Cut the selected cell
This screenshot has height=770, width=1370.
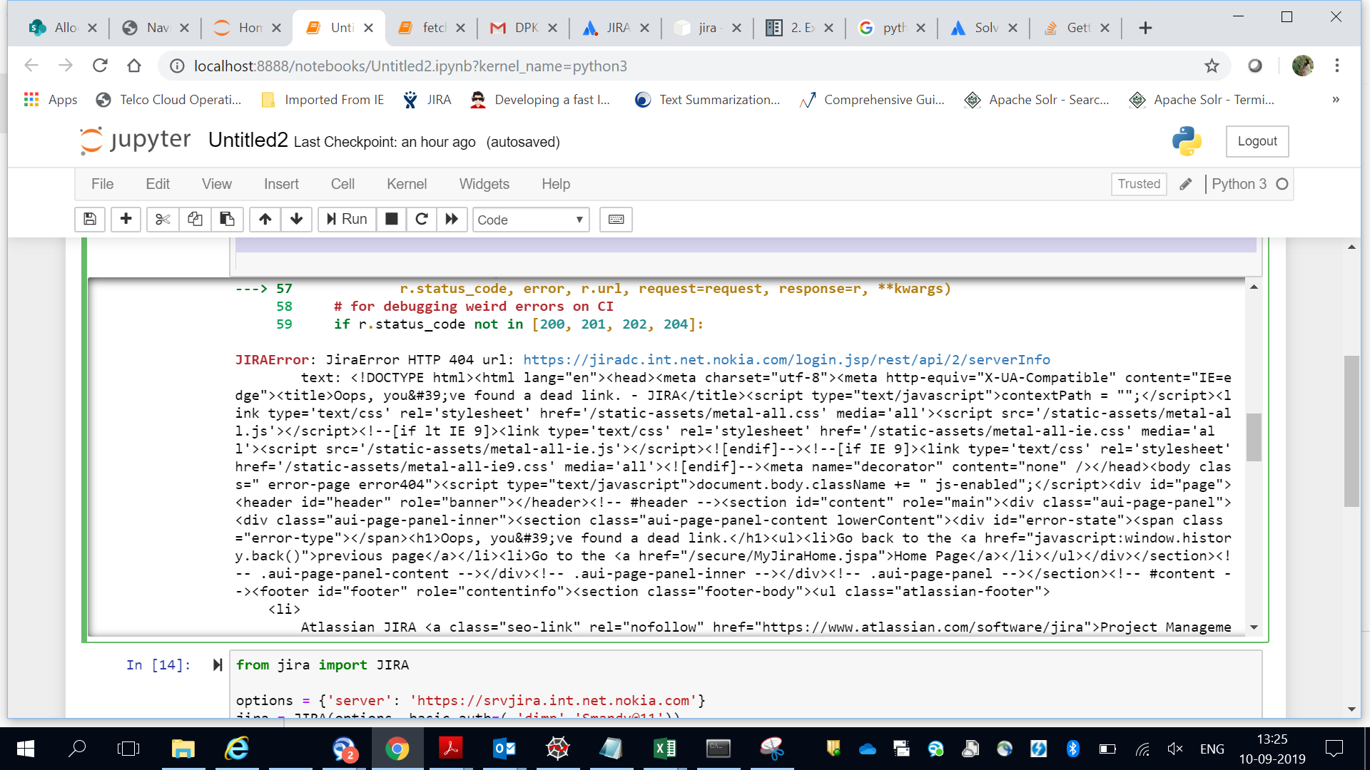tap(162, 220)
